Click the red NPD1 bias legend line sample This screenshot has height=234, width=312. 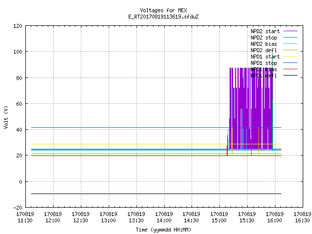(290, 69)
